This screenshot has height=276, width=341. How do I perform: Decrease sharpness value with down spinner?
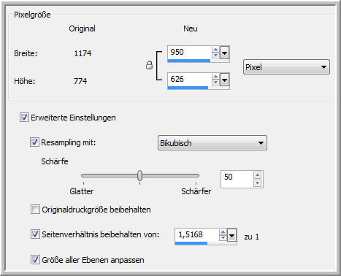(258, 183)
